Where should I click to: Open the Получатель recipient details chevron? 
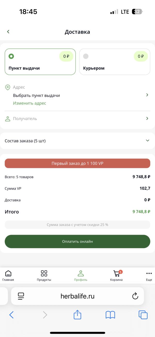point(147,118)
